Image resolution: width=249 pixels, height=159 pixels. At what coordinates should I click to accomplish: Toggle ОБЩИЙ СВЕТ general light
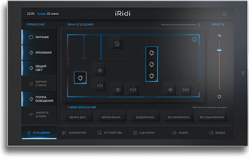tap(39, 68)
